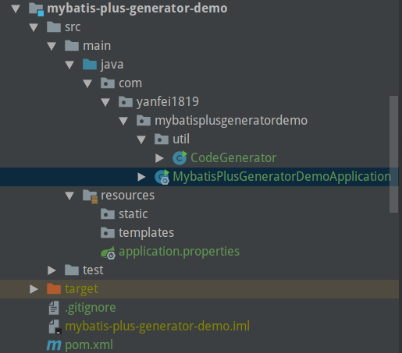Click the application.properties Spring config icon
Image resolution: width=402 pixels, height=353 pixels.
109,252
